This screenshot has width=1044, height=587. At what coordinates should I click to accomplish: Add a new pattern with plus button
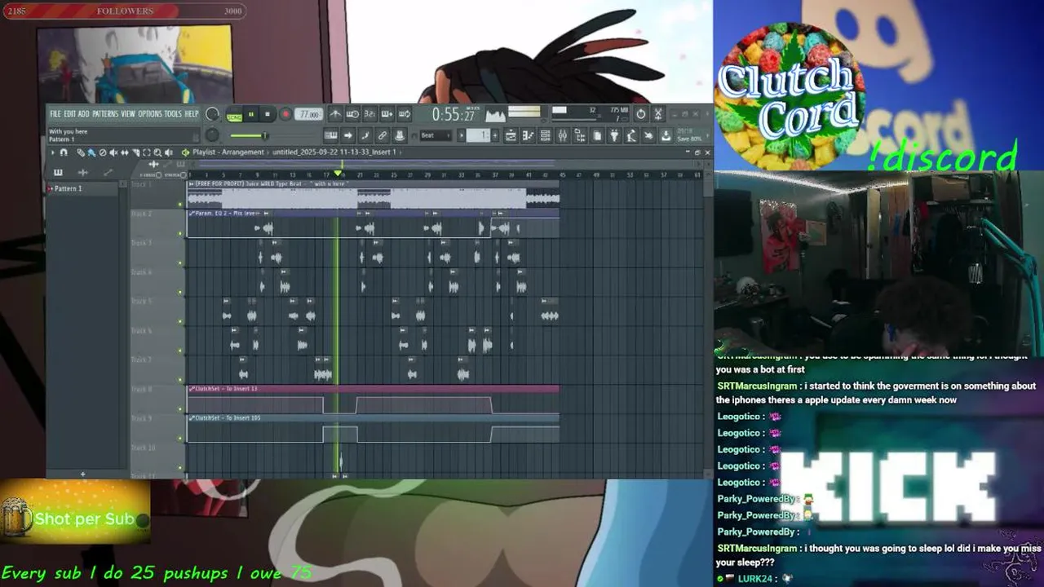tap(495, 135)
